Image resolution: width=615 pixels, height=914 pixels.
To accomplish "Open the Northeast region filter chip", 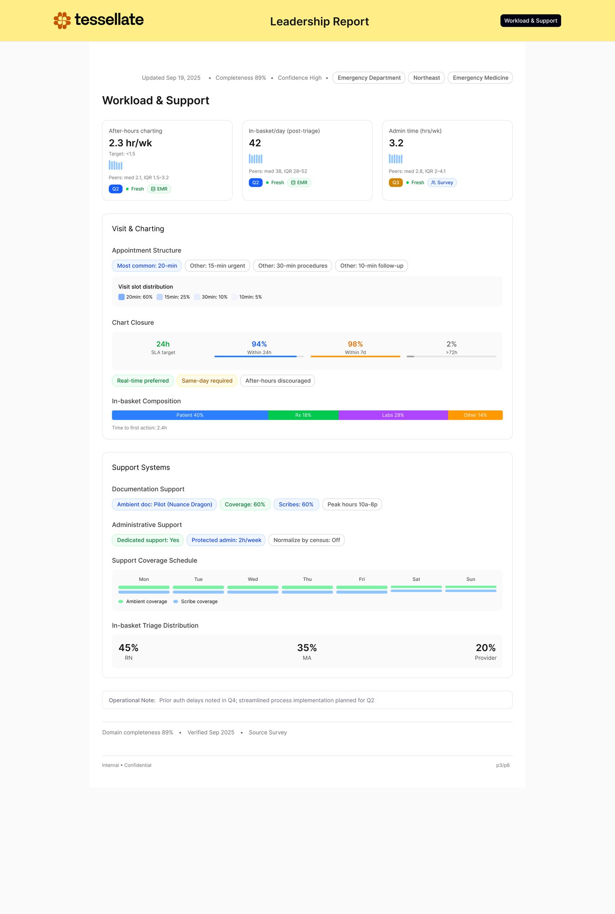I will tap(426, 78).
